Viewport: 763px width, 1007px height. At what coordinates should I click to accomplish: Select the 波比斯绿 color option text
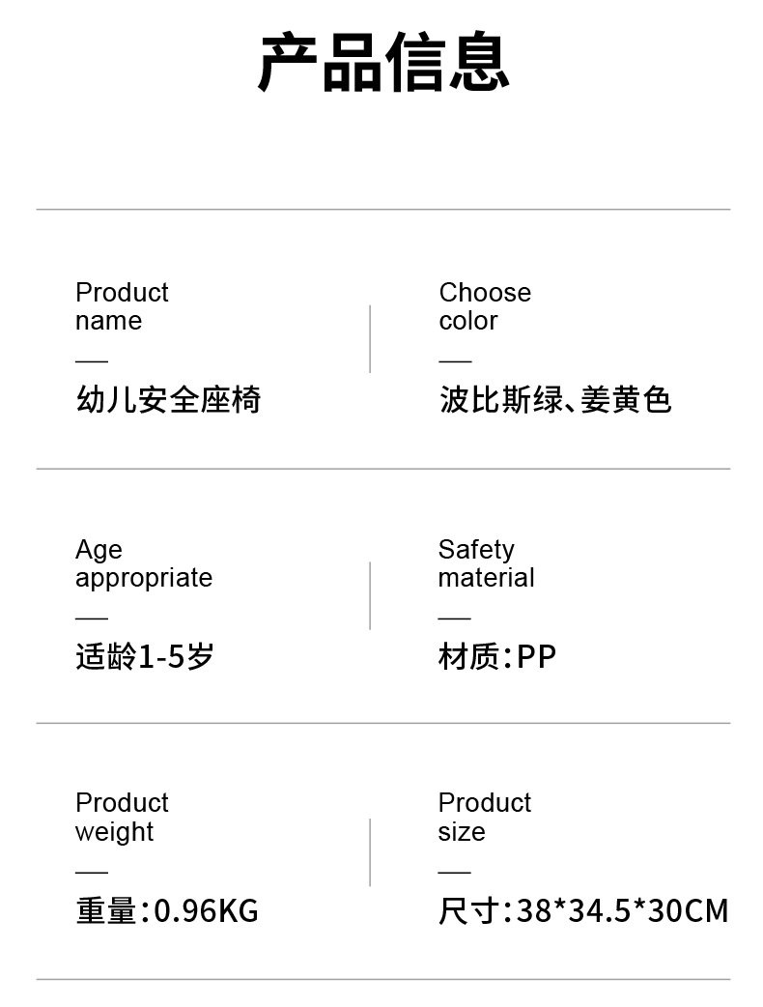[501, 400]
